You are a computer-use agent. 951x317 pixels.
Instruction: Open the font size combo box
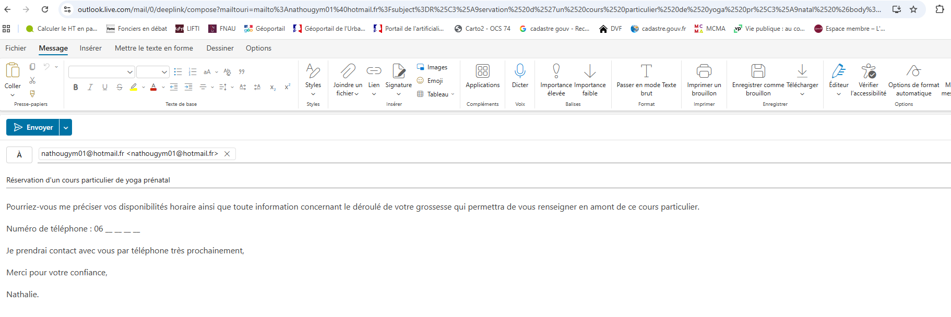point(152,72)
